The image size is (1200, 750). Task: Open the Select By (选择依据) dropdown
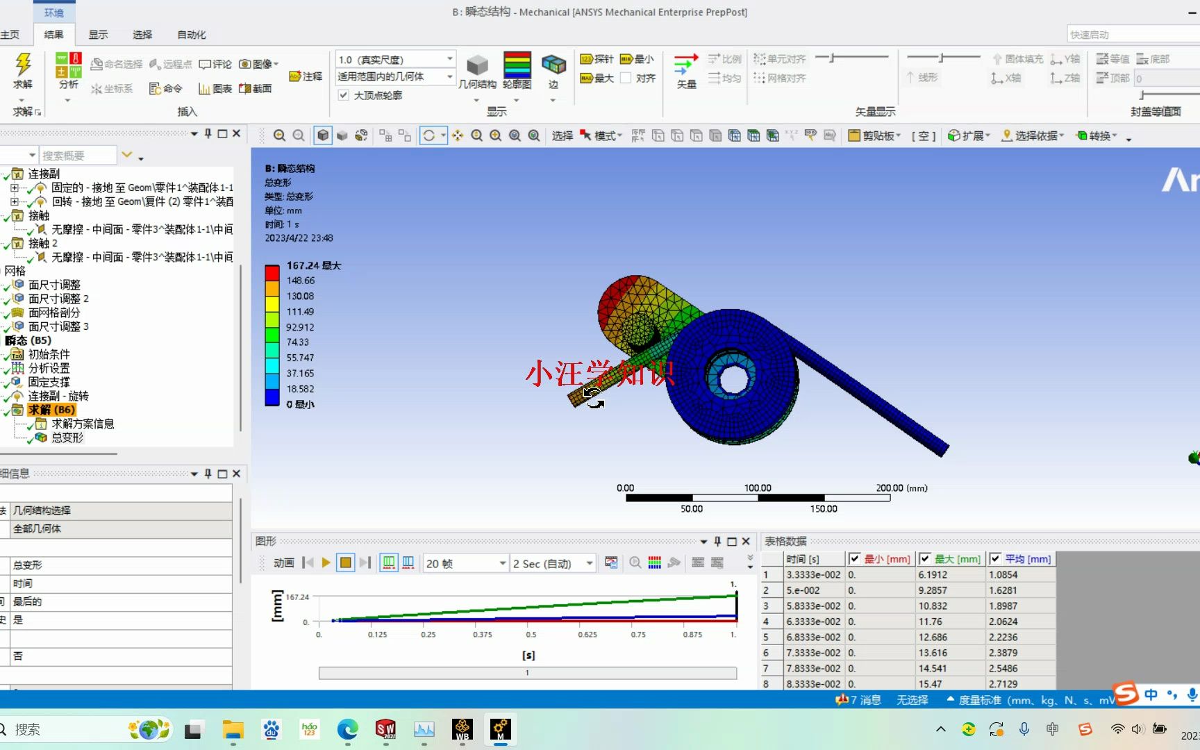coord(1033,135)
